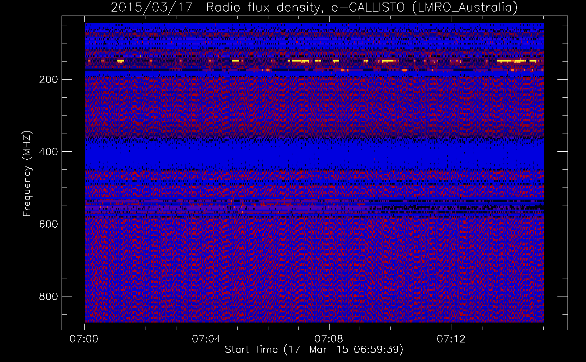This screenshot has height=362, width=586.
Task: Click the '800' frequency tick label
Action: [x=48, y=296]
